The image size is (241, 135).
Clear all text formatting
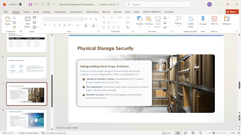pos(96,19)
